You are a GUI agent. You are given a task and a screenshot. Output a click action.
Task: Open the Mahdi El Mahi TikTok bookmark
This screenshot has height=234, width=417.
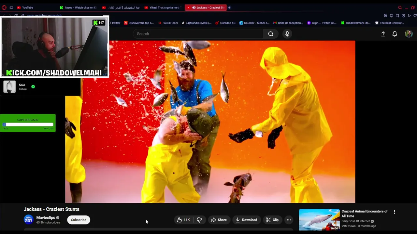point(196,23)
